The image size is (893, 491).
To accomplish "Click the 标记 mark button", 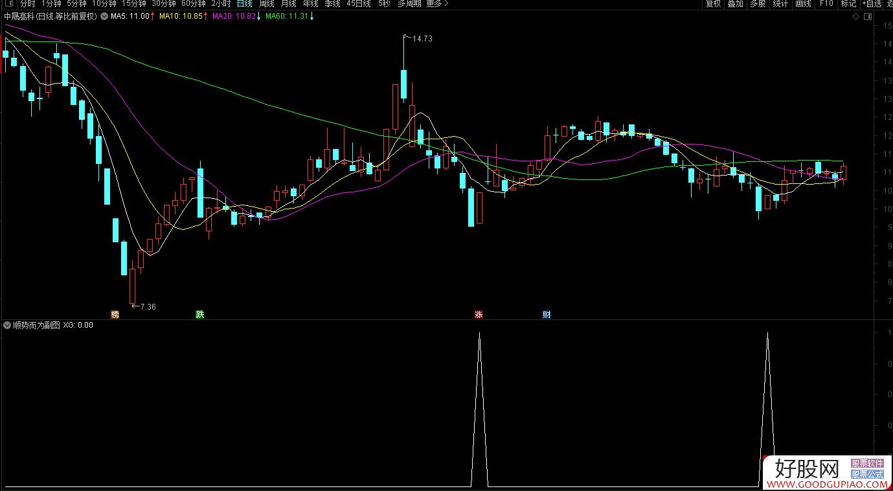I will tap(848, 4).
